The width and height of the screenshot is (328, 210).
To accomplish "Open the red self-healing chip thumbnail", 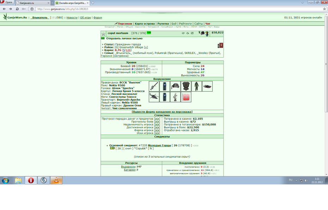I will (x=186, y=97).
